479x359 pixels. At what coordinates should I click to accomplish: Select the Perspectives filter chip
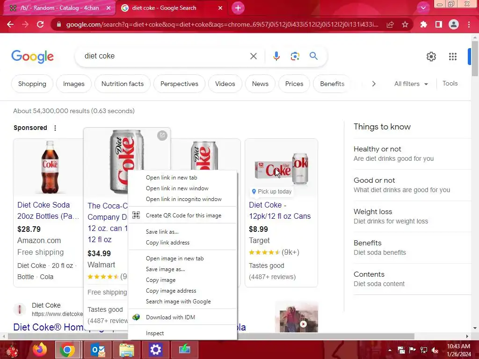pos(179,84)
